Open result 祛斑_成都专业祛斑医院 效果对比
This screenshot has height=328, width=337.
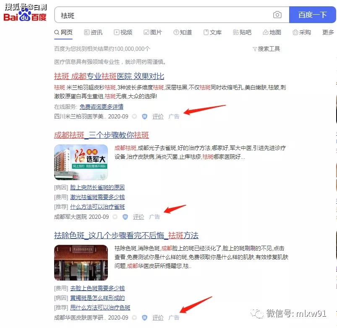pos(109,76)
